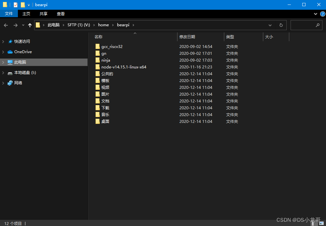
Task: Click the search magnifier icon
Action: tap(318, 25)
